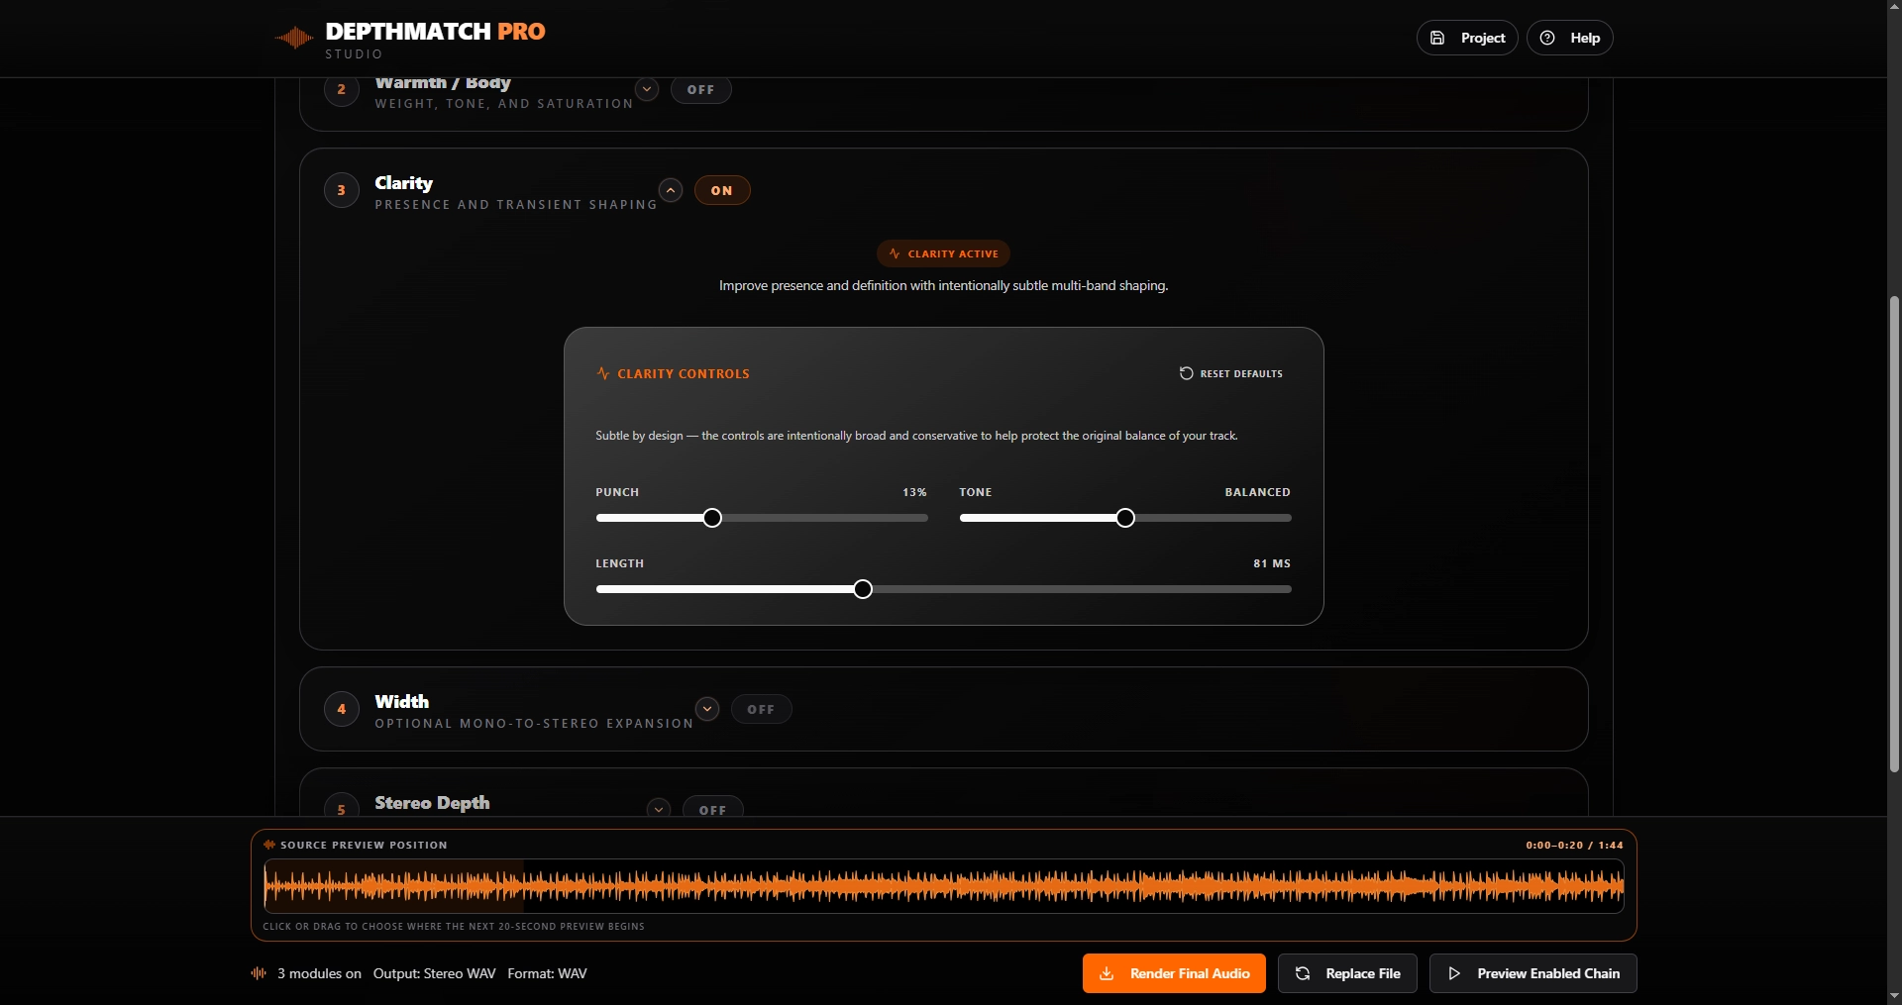Click the Length slider handle
Screen dimensions: 1902x1005
pos(863,589)
